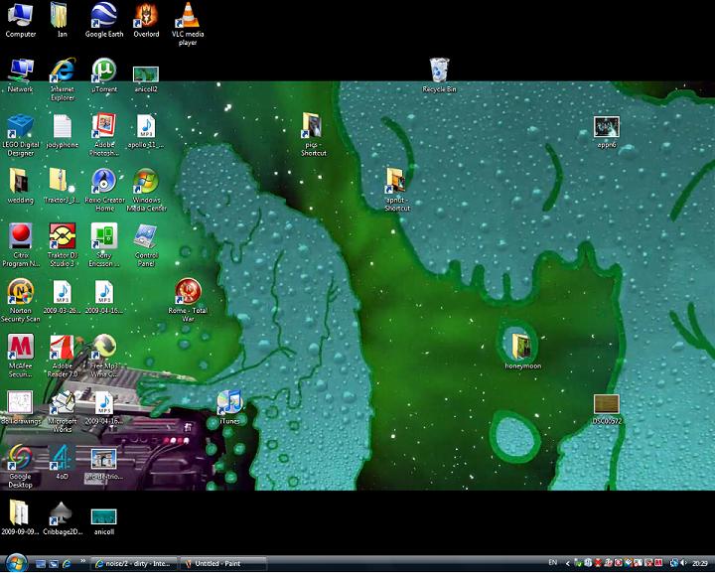Open the Recycle Bin icon

click(439, 72)
